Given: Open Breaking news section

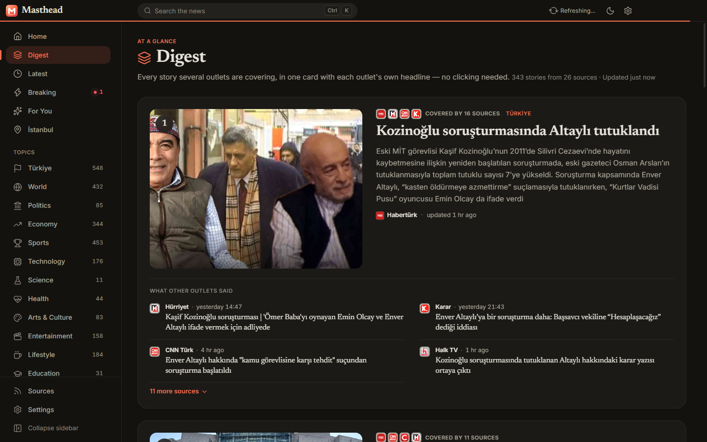Looking at the screenshot, I should coord(58,92).
